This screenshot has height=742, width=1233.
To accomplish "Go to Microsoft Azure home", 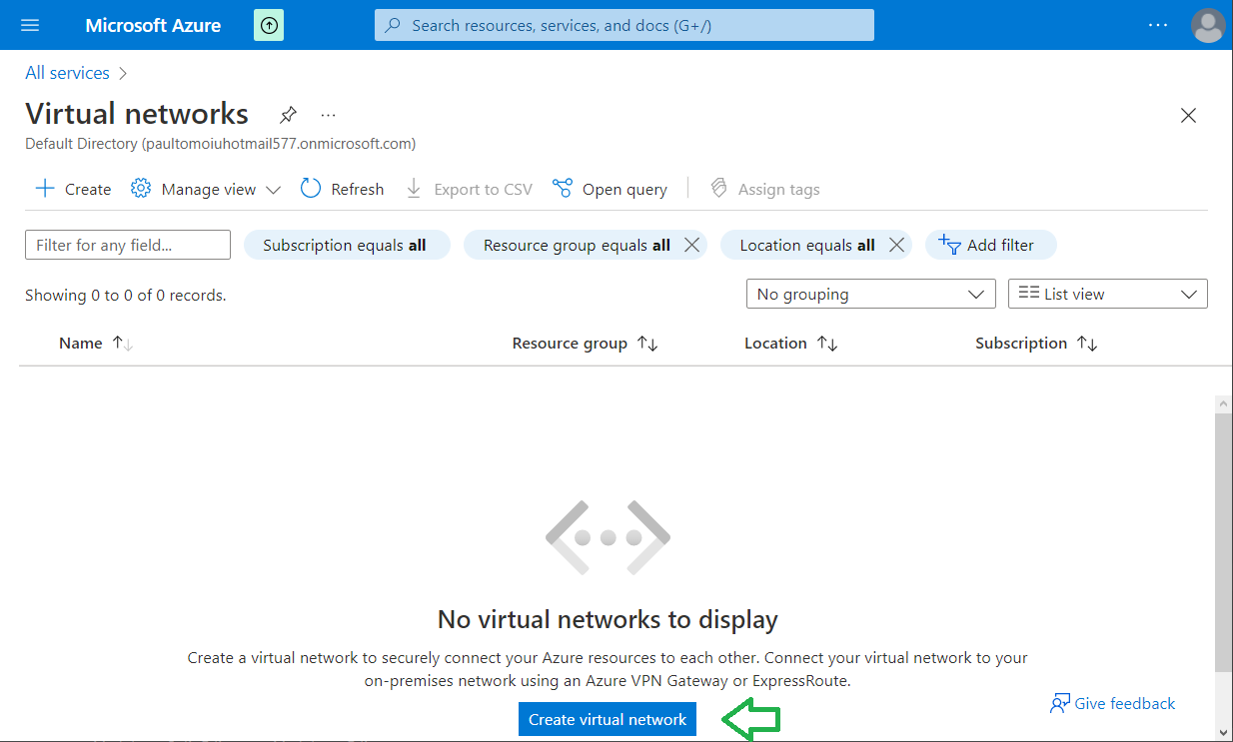I will [153, 25].
